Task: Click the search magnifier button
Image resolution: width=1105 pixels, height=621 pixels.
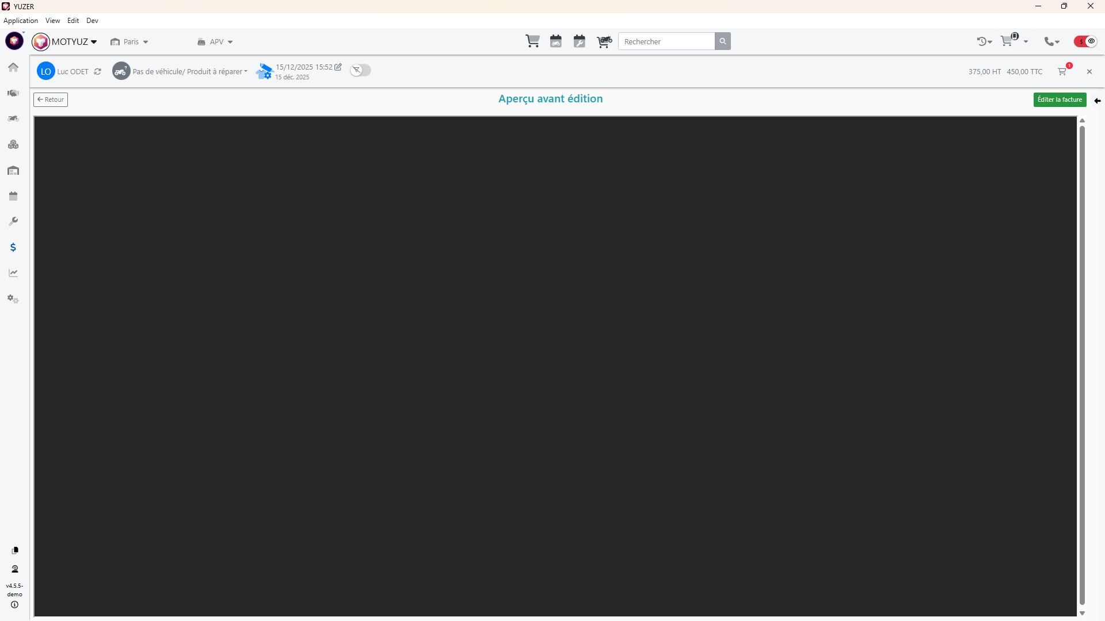Action: coord(723,41)
